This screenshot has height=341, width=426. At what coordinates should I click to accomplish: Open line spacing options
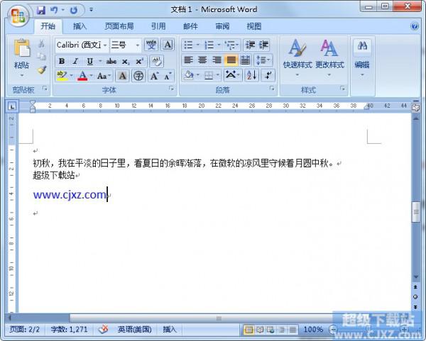[x=263, y=60]
